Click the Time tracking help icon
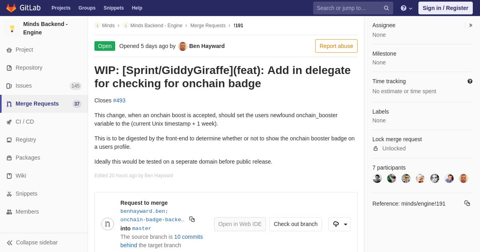 [470, 81]
